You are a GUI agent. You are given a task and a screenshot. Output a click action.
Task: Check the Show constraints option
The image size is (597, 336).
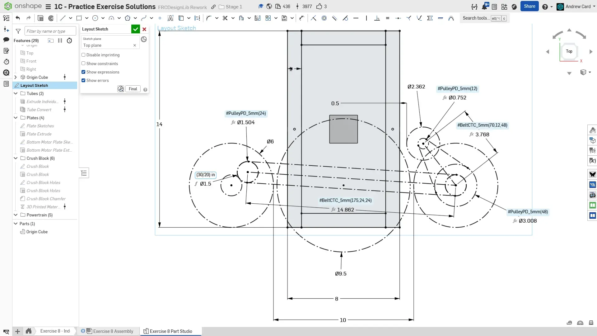(x=83, y=64)
